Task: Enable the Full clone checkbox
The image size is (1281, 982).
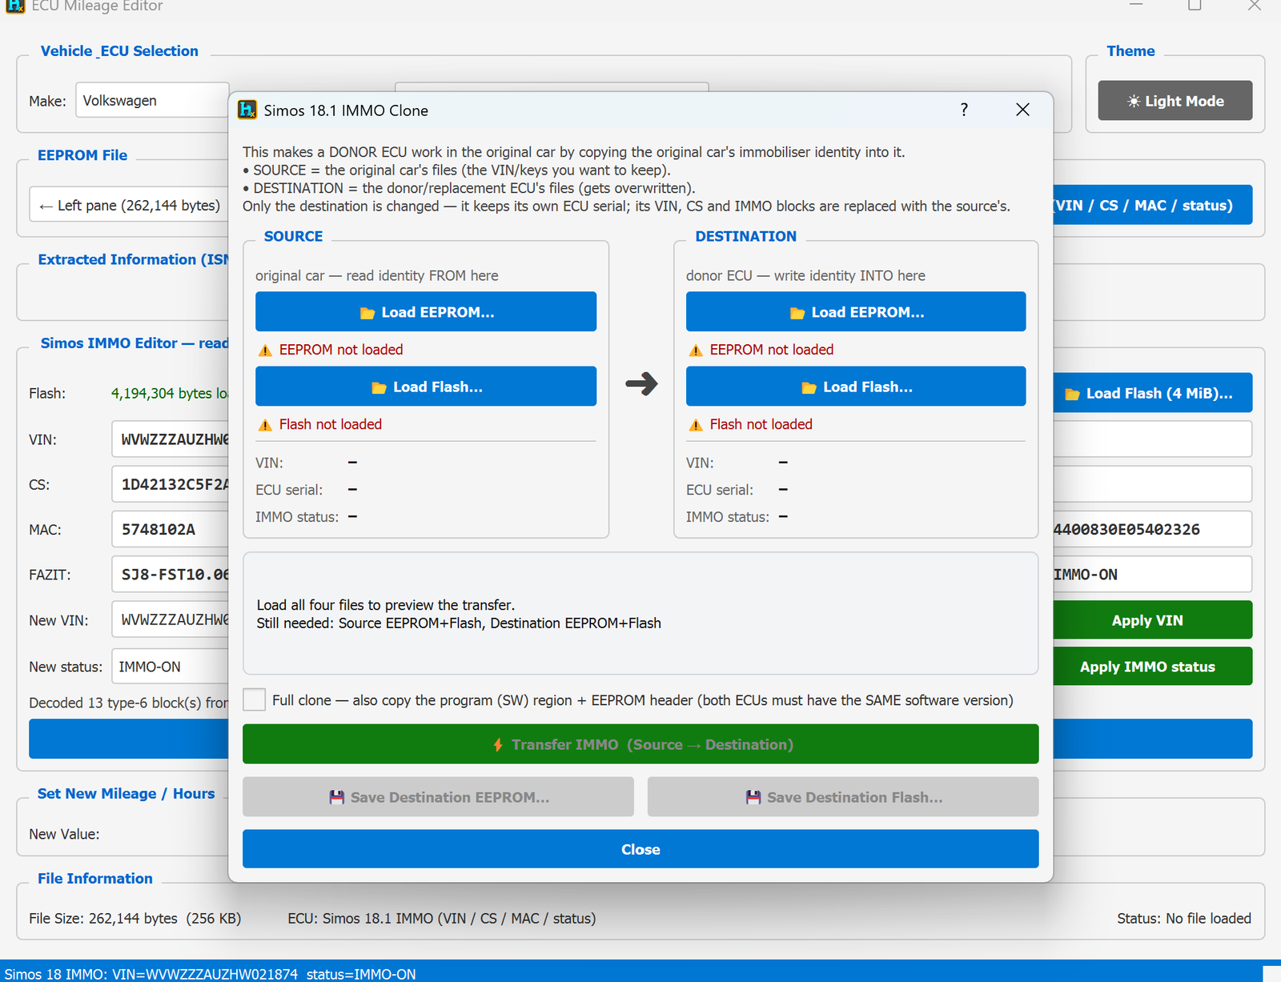Action: point(255,699)
